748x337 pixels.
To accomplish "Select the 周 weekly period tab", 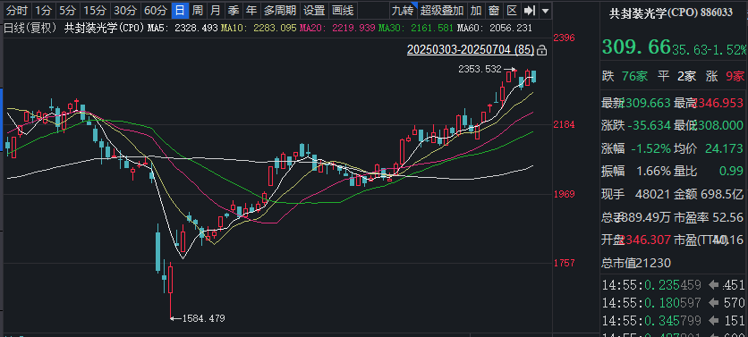I will [198, 10].
